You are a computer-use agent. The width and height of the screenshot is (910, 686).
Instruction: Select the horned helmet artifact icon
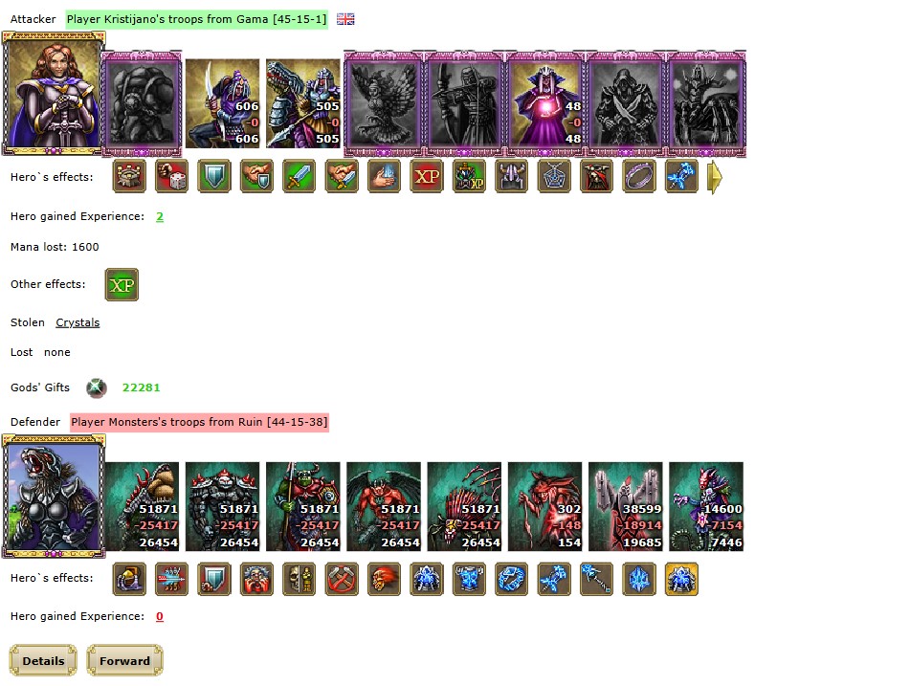[511, 176]
